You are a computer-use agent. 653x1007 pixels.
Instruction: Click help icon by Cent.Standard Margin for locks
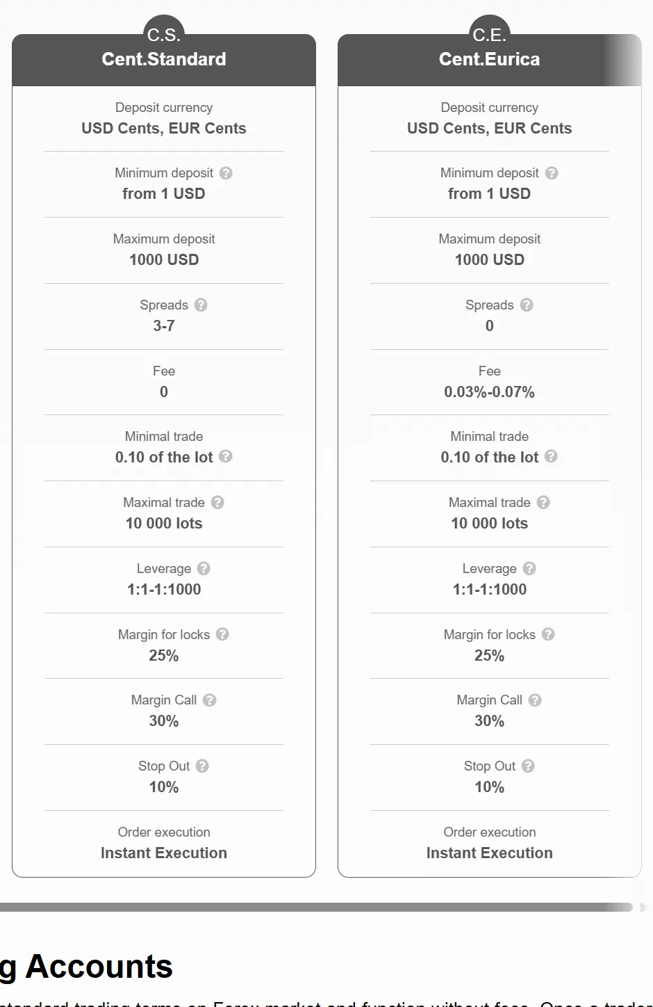coord(222,634)
